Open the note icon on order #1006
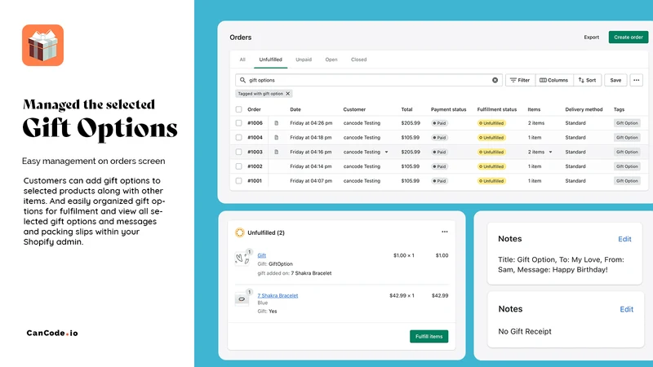653x367 pixels. 276,123
